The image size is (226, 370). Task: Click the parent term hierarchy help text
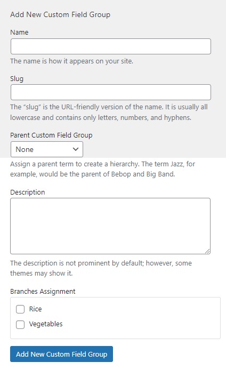pyautogui.click(x=103, y=169)
